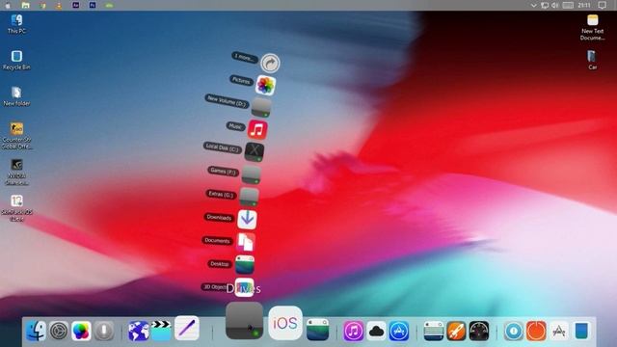Open Extras (G:) drive from stack

tap(250, 197)
